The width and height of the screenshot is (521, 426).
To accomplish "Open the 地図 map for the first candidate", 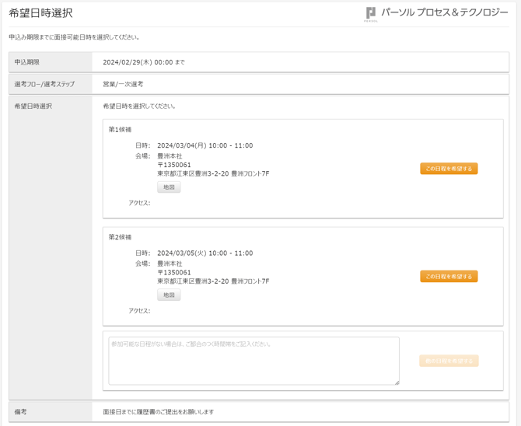I will (x=169, y=187).
